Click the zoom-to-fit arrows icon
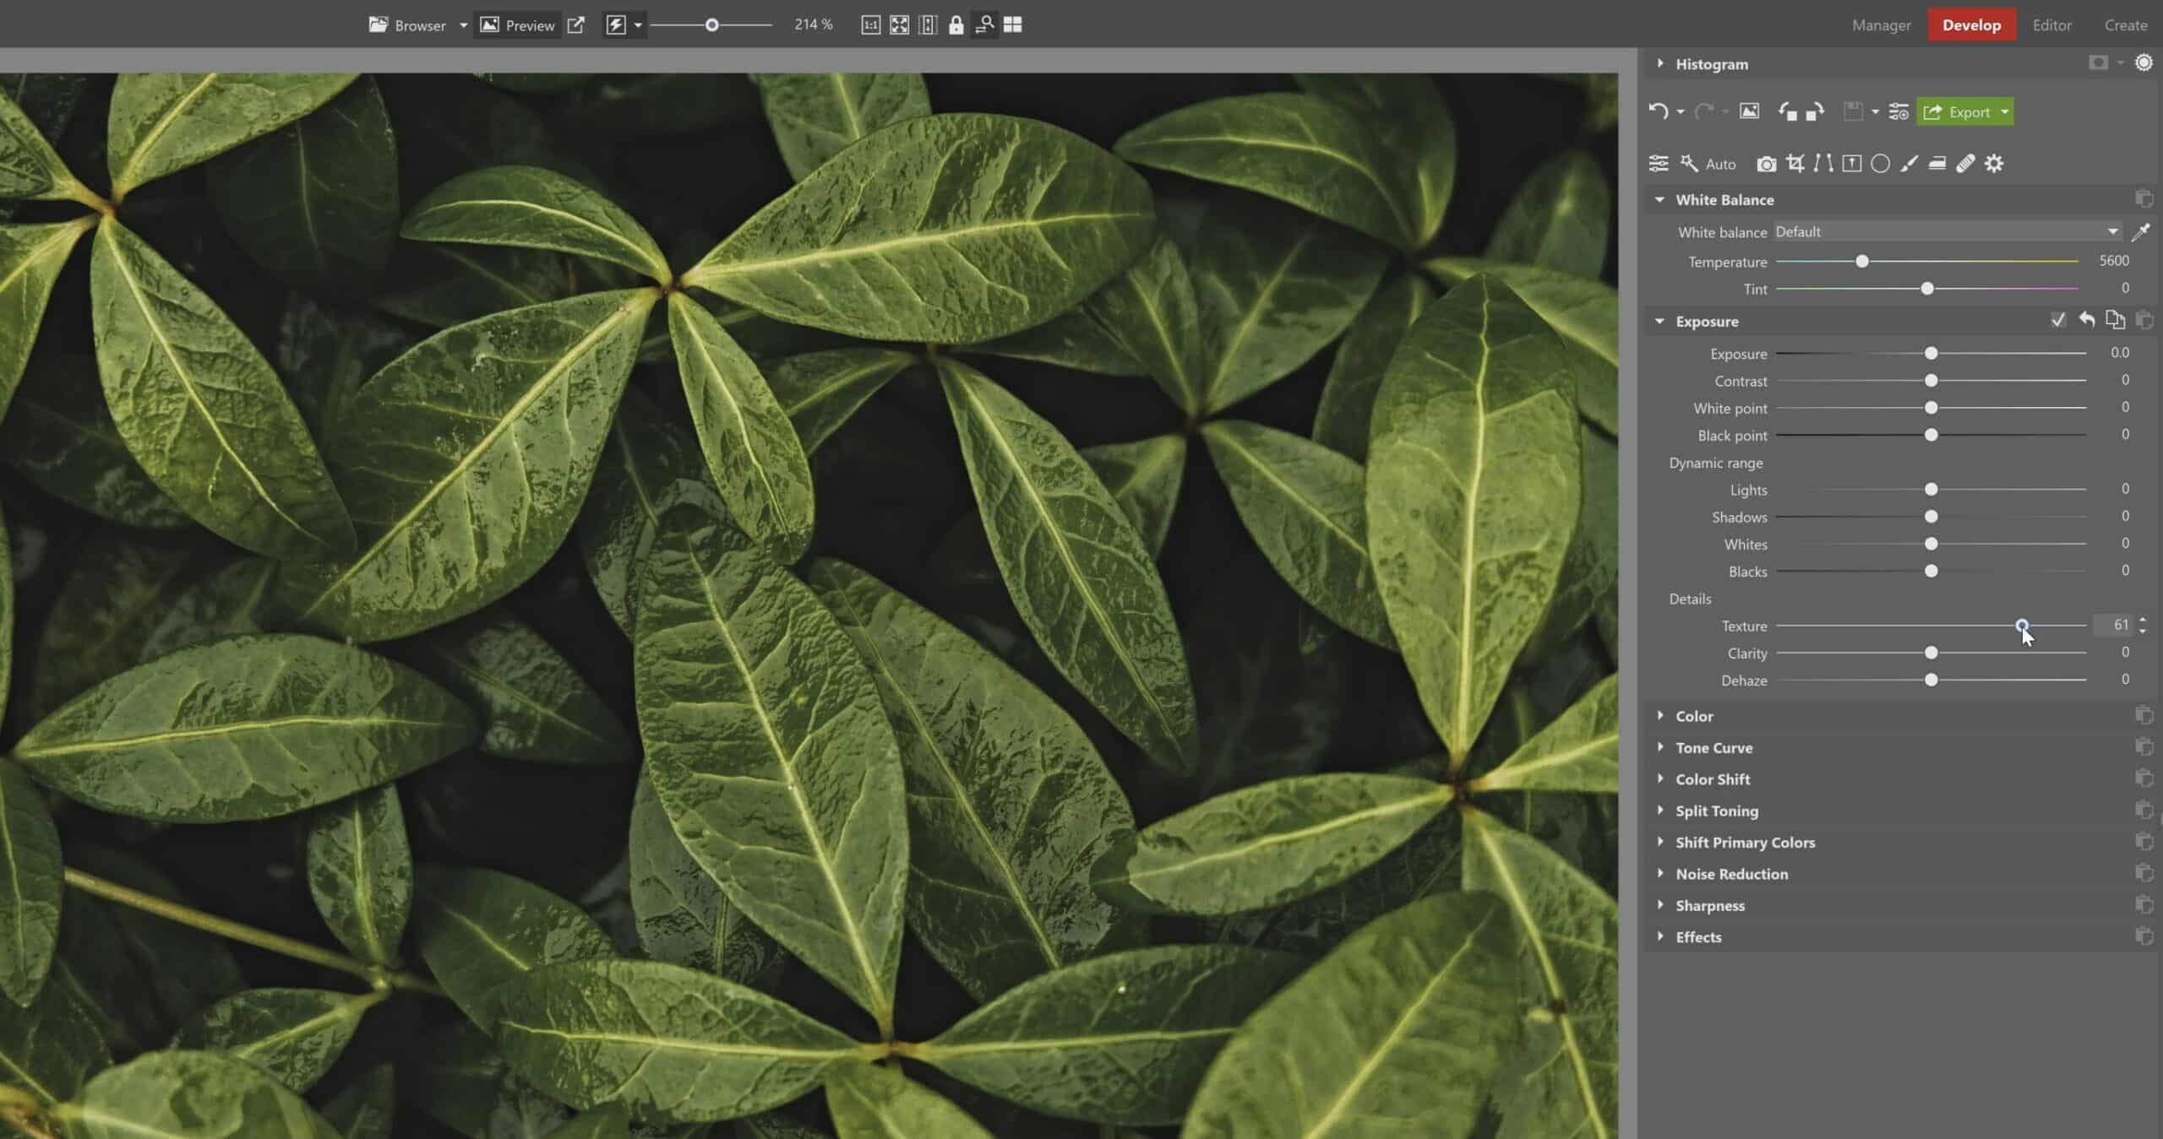2163x1139 pixels. (899, 25)
